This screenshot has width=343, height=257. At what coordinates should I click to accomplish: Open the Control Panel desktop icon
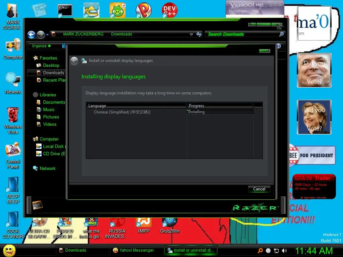pyautogui.click(x=13, y=155)
